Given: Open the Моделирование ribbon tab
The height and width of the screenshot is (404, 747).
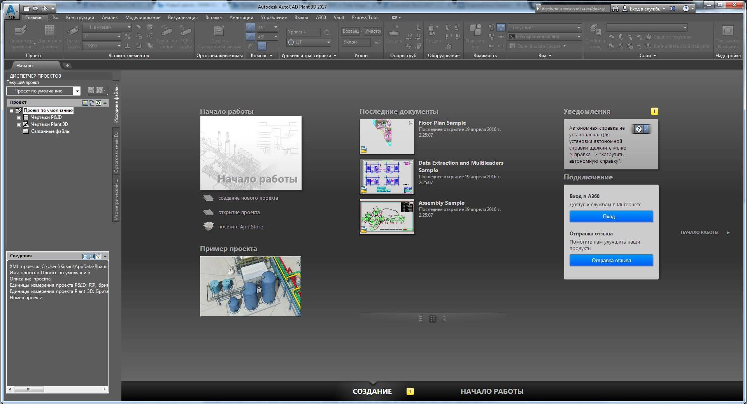Looking at the screenshot, I should 143,17.
